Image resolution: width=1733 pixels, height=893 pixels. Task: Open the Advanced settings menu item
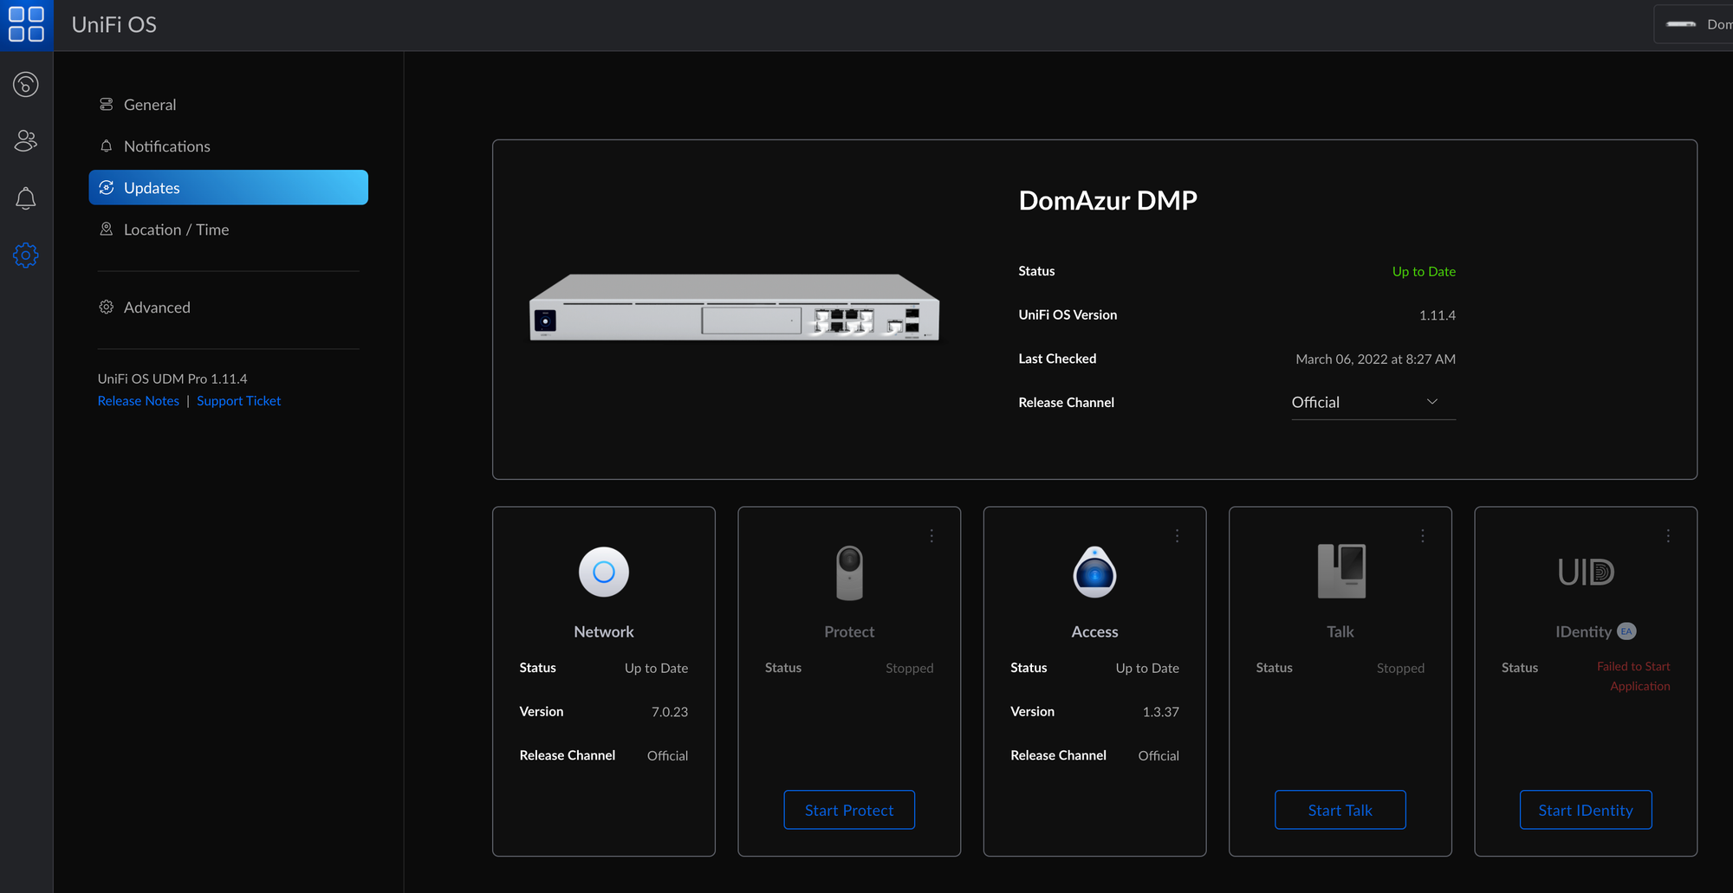tap(228, 307)
